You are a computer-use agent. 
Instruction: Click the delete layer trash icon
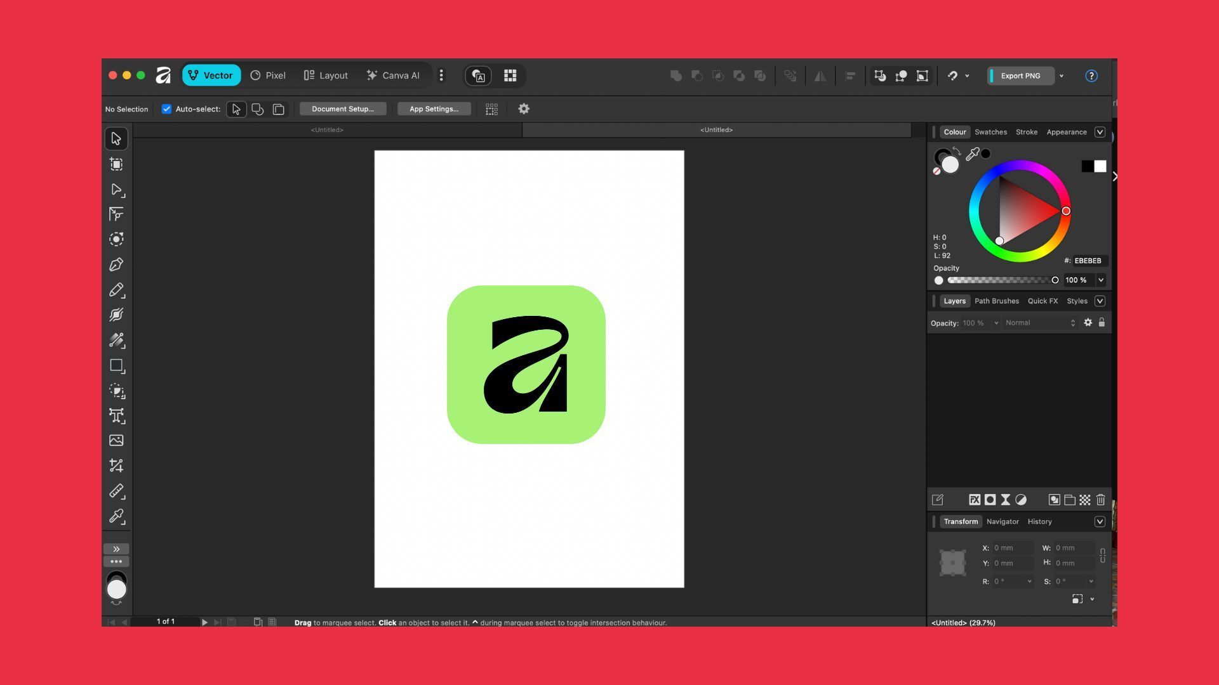point(1101,500)
